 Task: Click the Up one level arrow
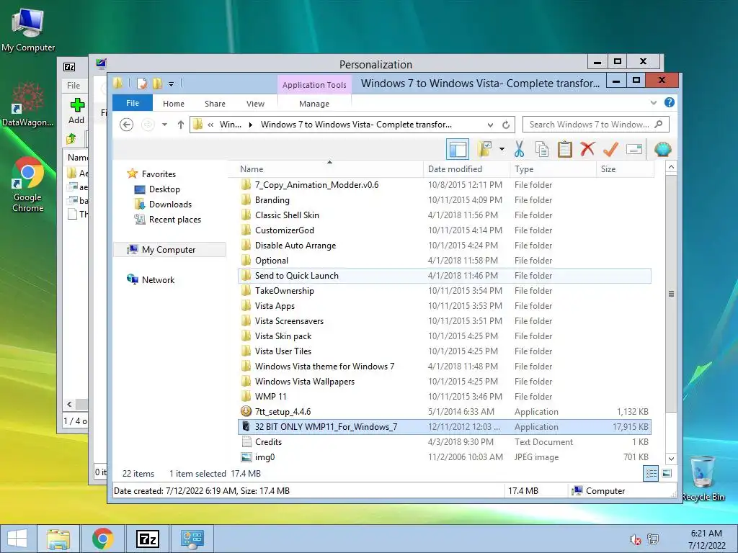tap(181, 125)
